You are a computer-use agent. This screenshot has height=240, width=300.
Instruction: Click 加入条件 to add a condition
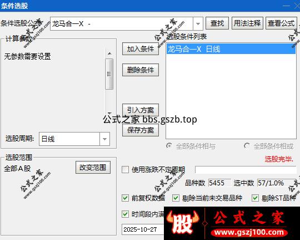pos(141,49)
